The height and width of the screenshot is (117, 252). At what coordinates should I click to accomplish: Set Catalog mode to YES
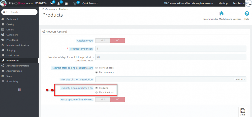[103, 41]
